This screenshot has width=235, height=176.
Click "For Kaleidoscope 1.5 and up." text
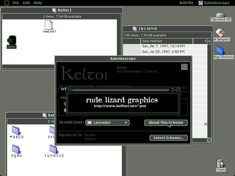point(137,71)
